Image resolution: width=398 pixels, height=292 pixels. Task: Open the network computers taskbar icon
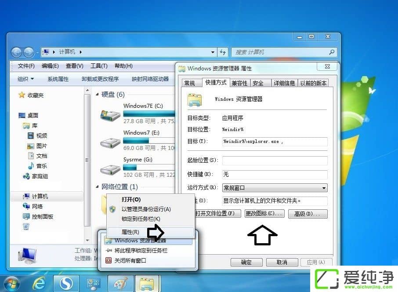click(x=93, y=284)
